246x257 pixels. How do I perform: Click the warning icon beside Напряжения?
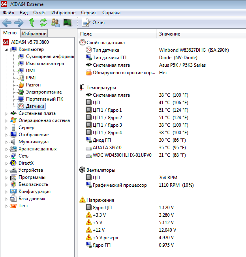[83, 200]
